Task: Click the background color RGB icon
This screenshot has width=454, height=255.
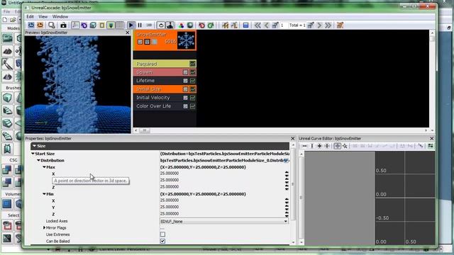Action: (182, 25)
